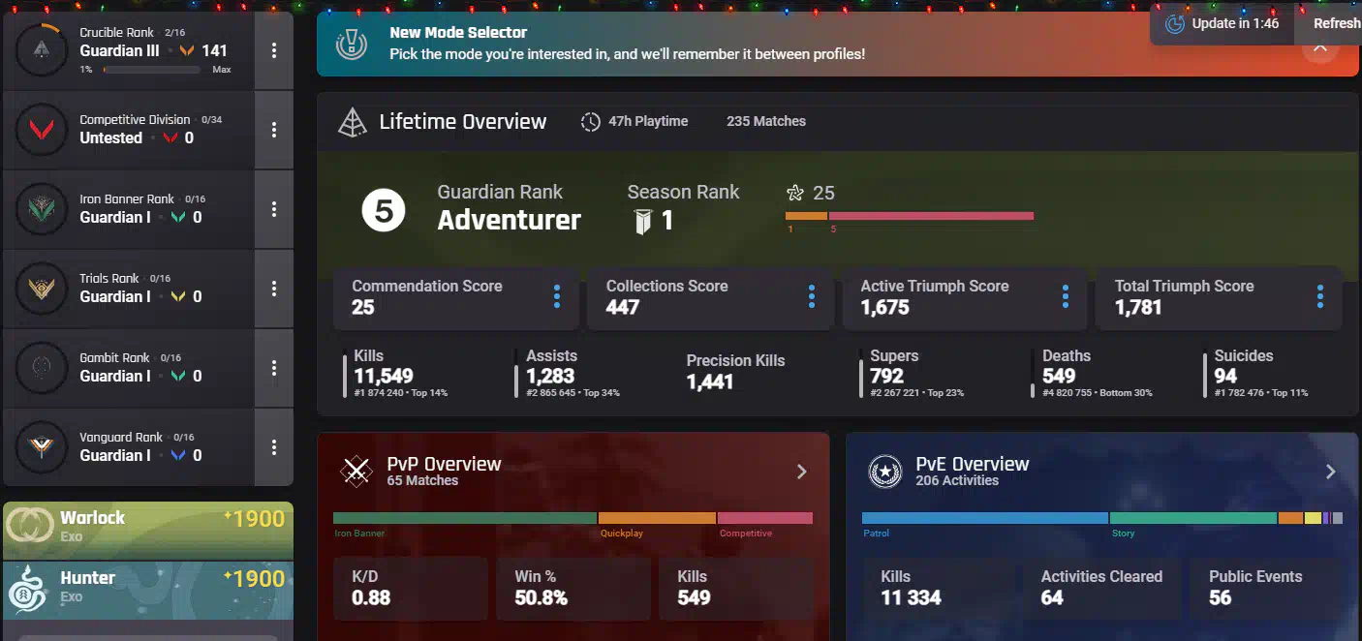Screen dimensions: 1362x641
Task: Click the Crucible Rank valor 141 icon
Action: tap(187, 50)
